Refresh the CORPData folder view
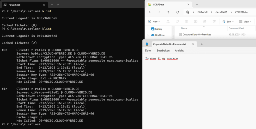The width and height of the screenshot is (256, 129). pos(177,12)
